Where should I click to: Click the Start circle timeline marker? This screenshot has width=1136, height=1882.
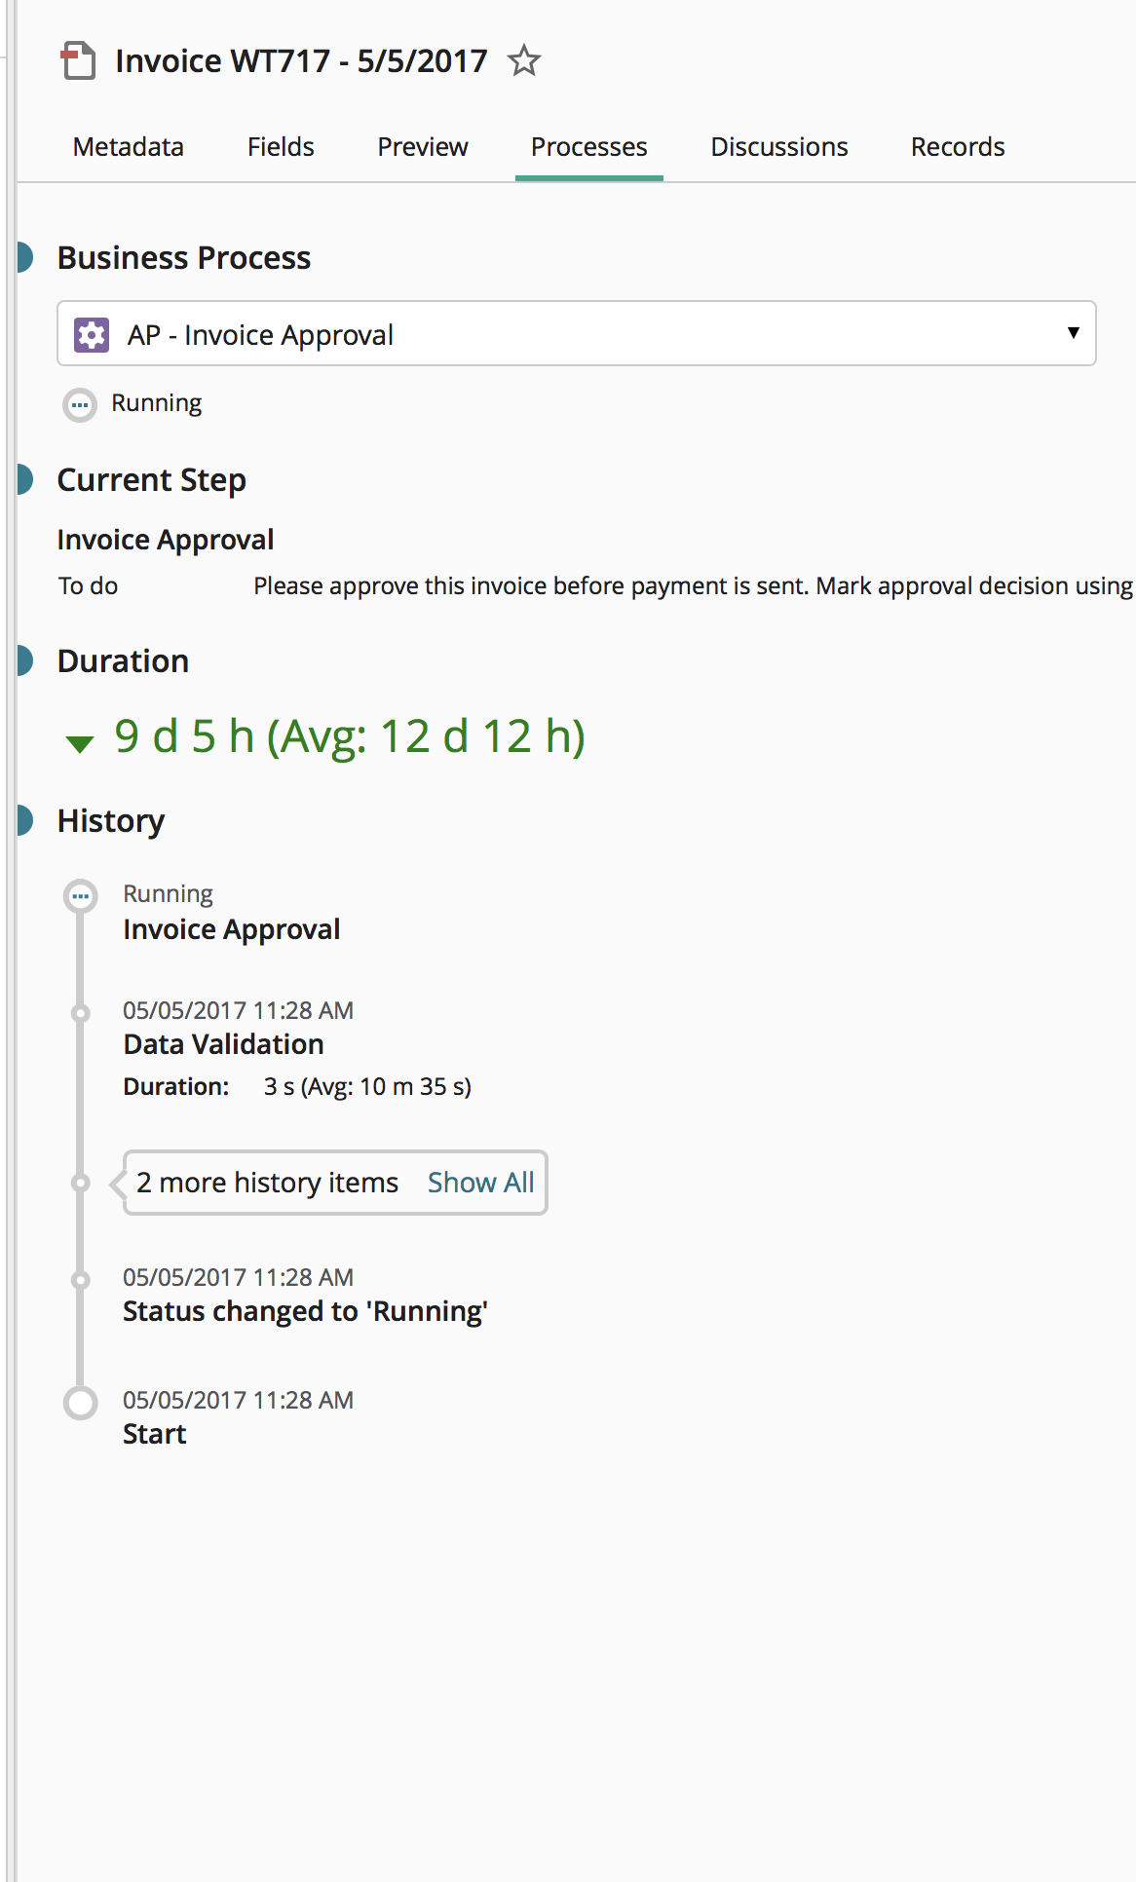(x=80, y=1403)
